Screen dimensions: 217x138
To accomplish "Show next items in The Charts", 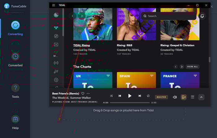I will 182,67.
